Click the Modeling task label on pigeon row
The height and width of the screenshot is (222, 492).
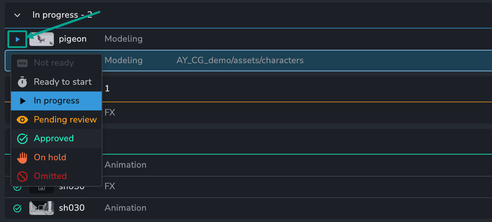[123, 39]
